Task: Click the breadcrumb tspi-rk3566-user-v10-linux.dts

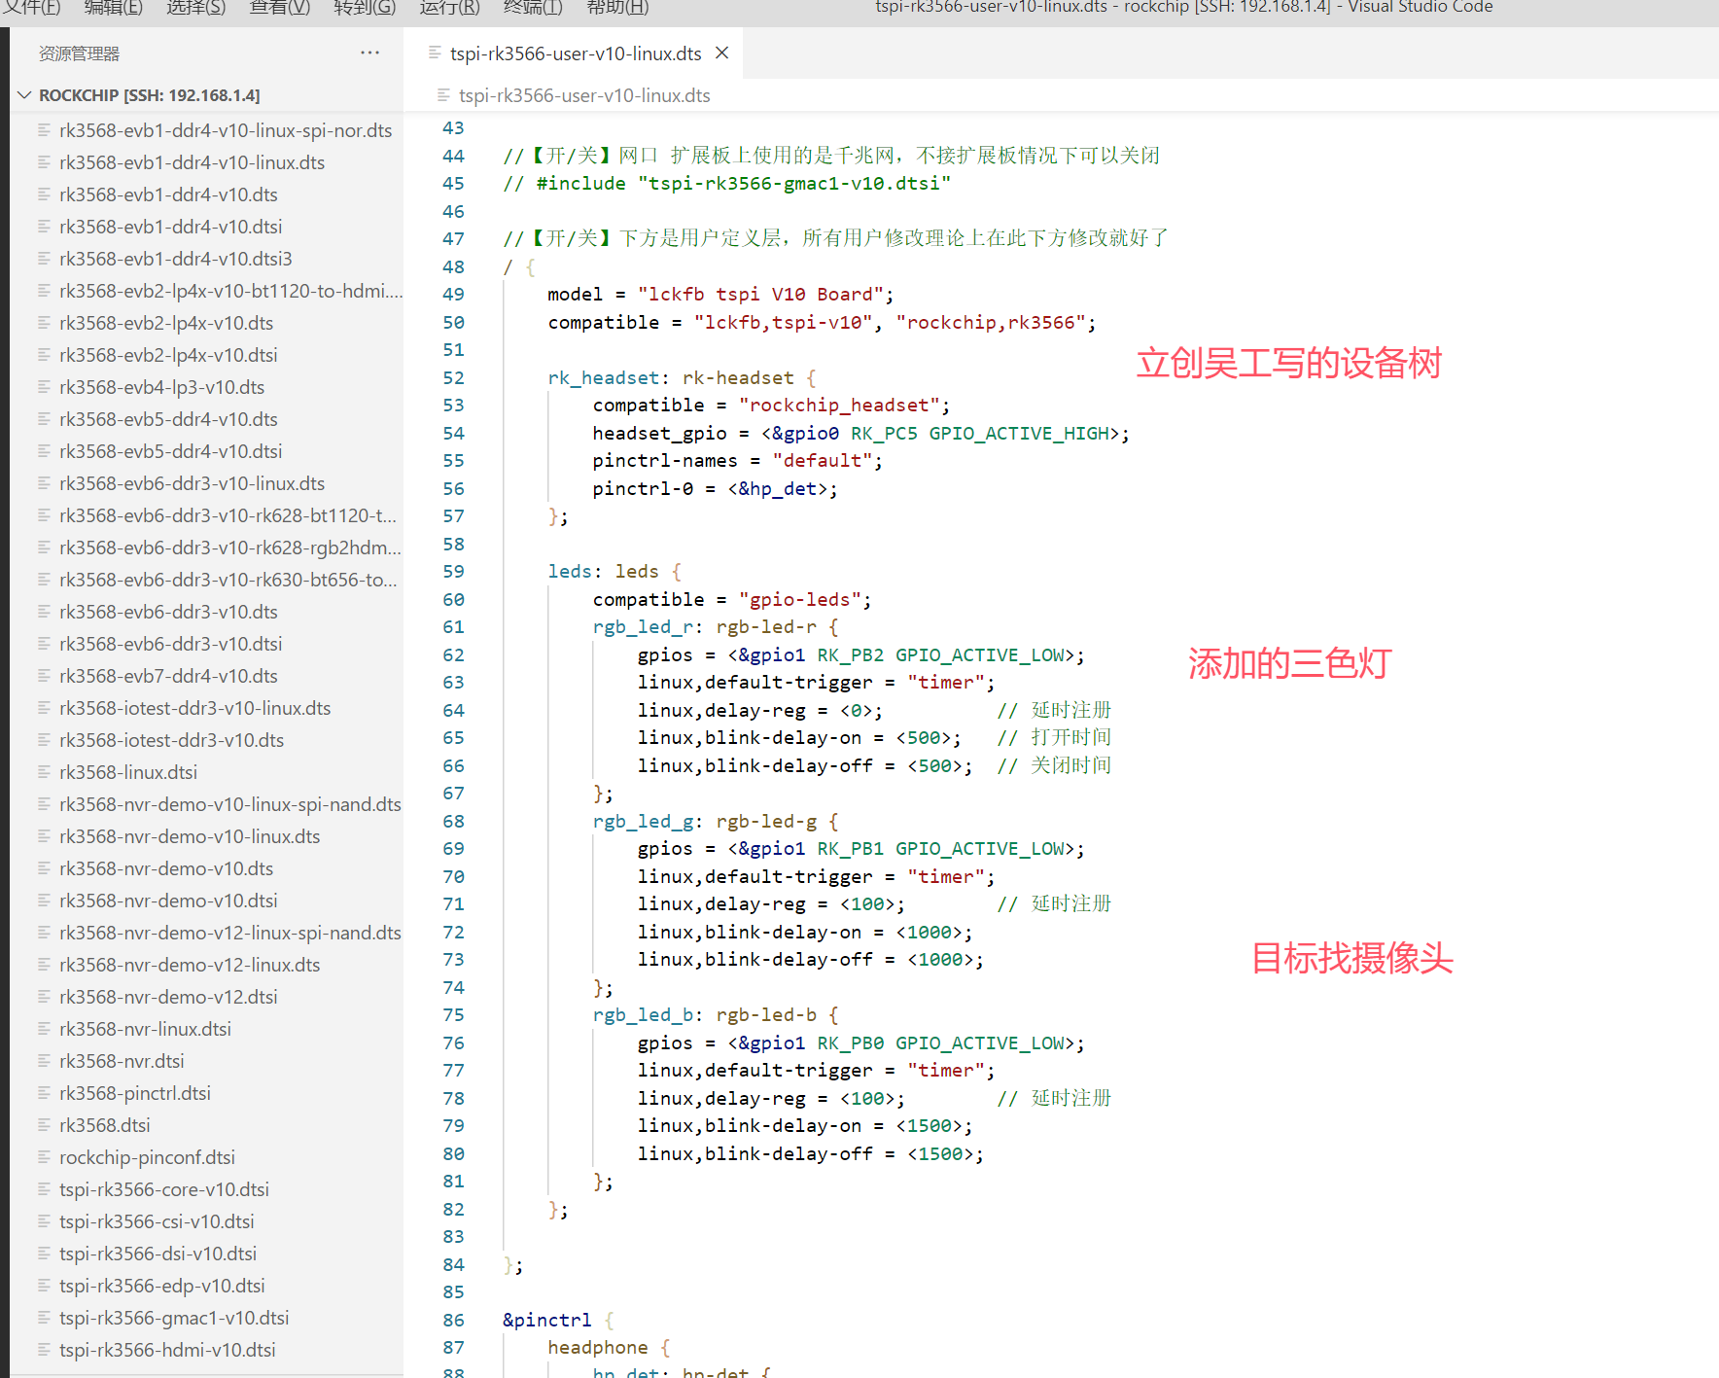Action: pyautogui.click(x=584, y=95)
